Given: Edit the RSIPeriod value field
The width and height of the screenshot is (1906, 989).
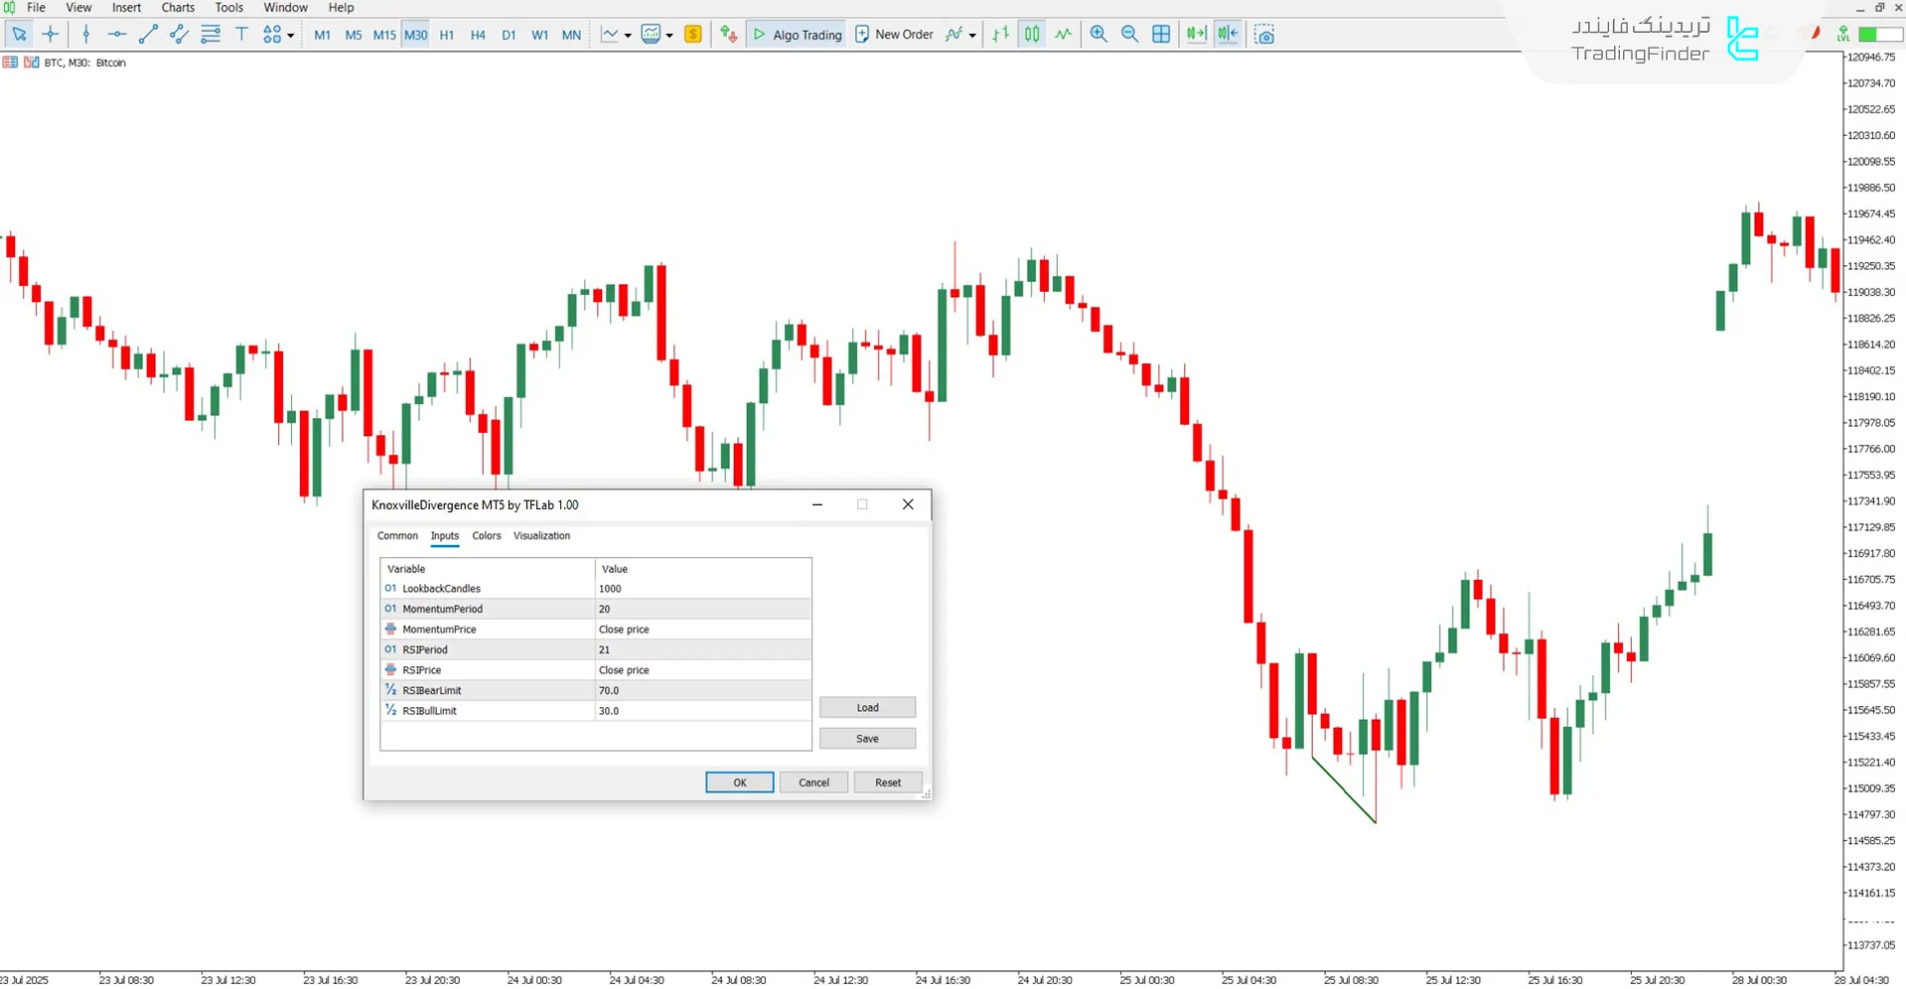Looking at the screenshot, I should coord(702,649).
